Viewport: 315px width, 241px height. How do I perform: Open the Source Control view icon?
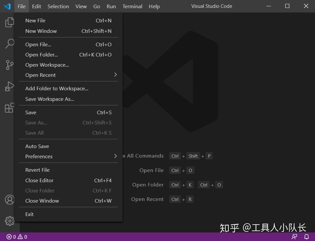tap(9, 65)
